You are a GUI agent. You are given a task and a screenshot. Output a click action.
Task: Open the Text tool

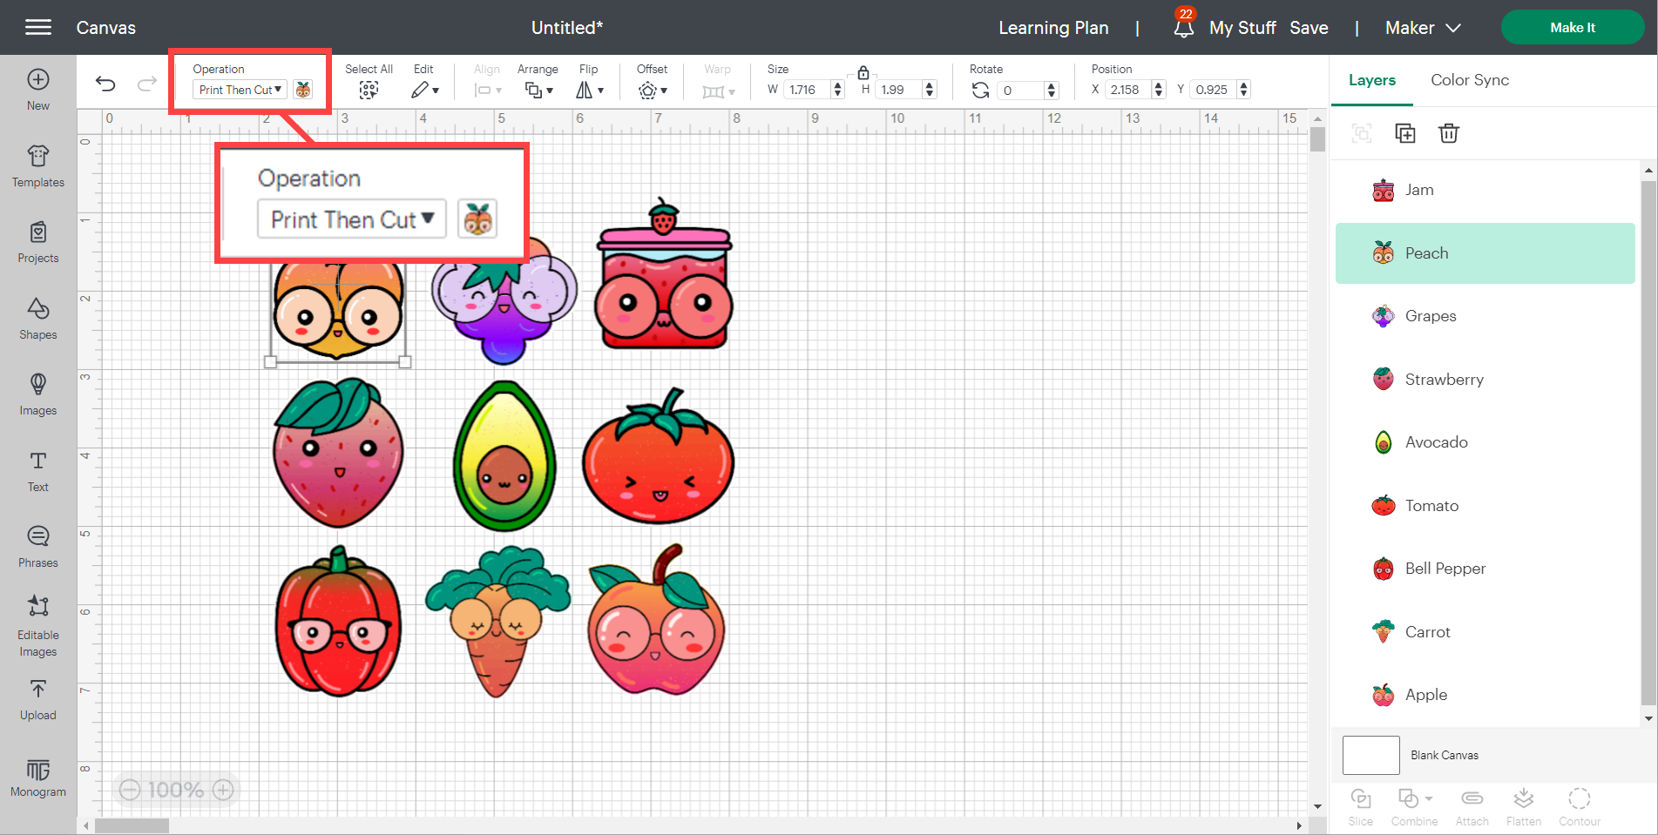click(x=37, y=471)
